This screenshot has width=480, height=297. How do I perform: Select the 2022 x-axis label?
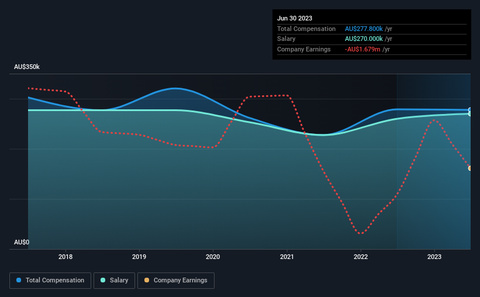pyautogui.click(x=361, y=257)
